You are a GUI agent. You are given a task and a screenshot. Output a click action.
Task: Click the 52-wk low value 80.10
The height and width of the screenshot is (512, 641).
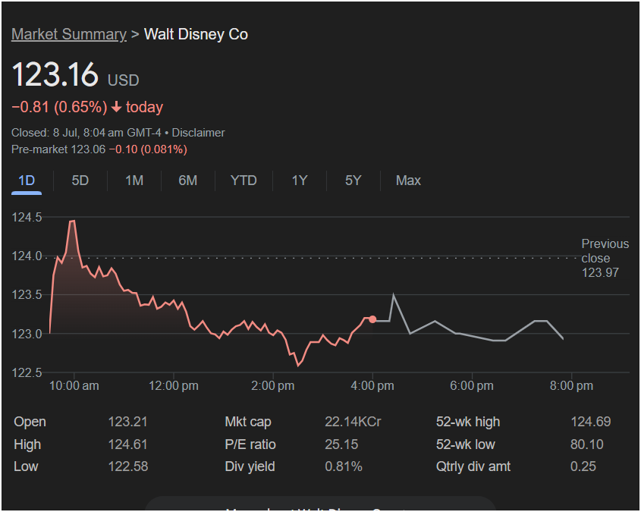[586, 444]
